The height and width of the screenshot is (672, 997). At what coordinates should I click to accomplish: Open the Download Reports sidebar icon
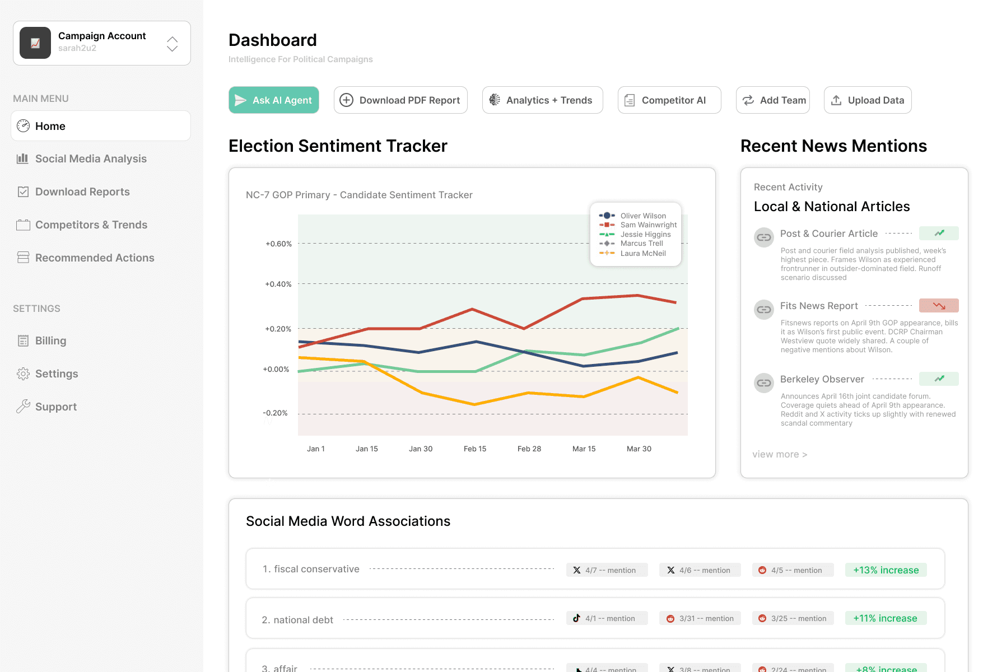click(x=23, y=192)
